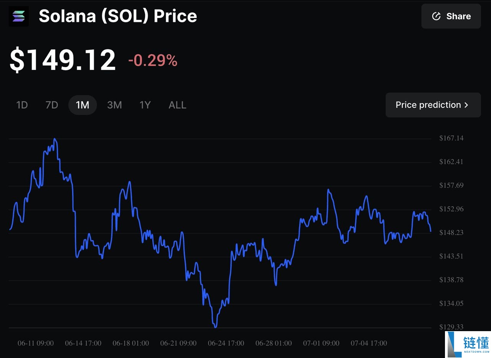Screen dimensions: 491x358
Task: Click the 07-04 17:00 axis label
Action: 369,343
